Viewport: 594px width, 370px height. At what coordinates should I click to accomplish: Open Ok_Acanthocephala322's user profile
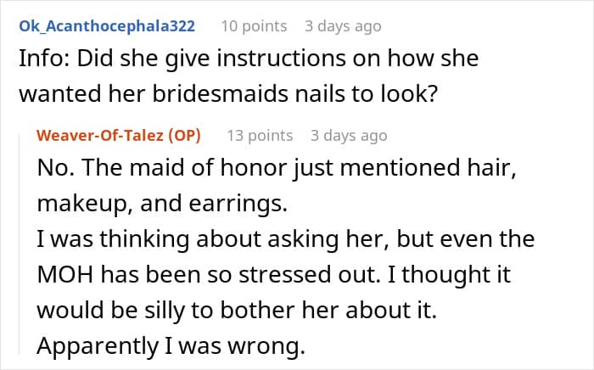106,25
